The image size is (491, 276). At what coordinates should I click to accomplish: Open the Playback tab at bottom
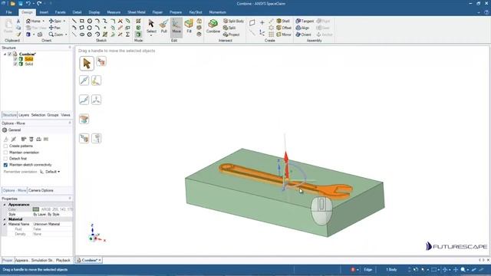coord(63,261)
